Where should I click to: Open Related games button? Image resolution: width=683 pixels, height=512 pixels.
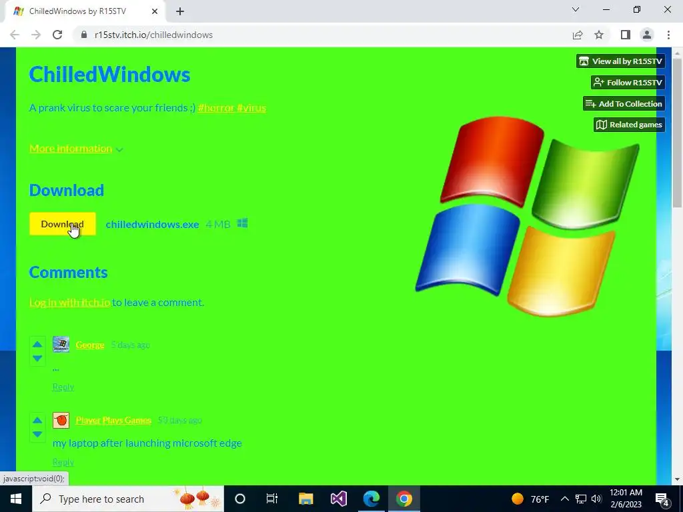point(629,125)
